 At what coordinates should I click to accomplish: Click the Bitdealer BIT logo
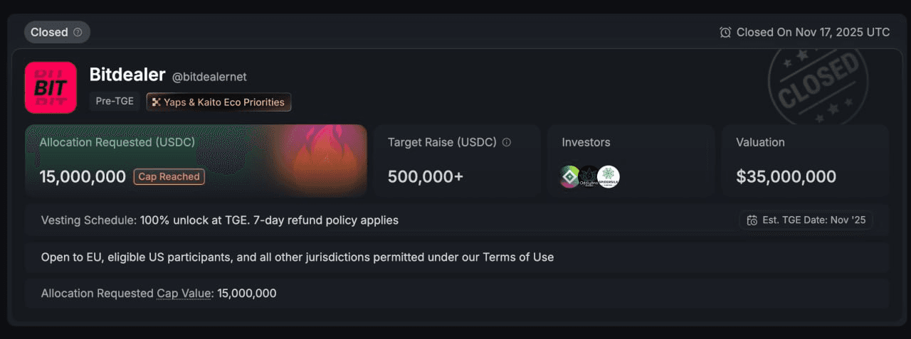[x=51, y=87]
